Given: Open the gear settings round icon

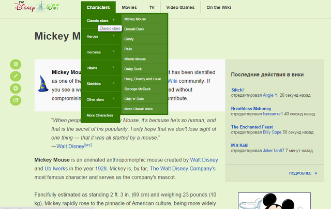Looking at the screenshot, I should 16,88.
